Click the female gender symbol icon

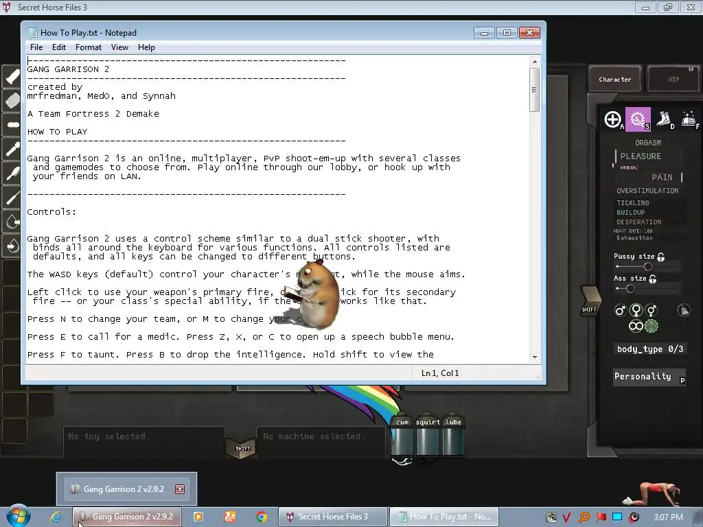636,310
